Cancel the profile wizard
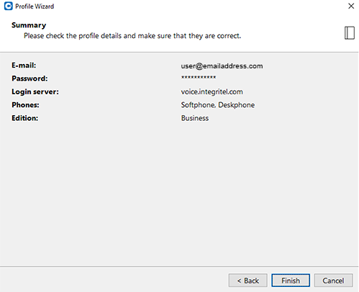The height and width of the screenshot is (292, 359). [x=333, y=280]
